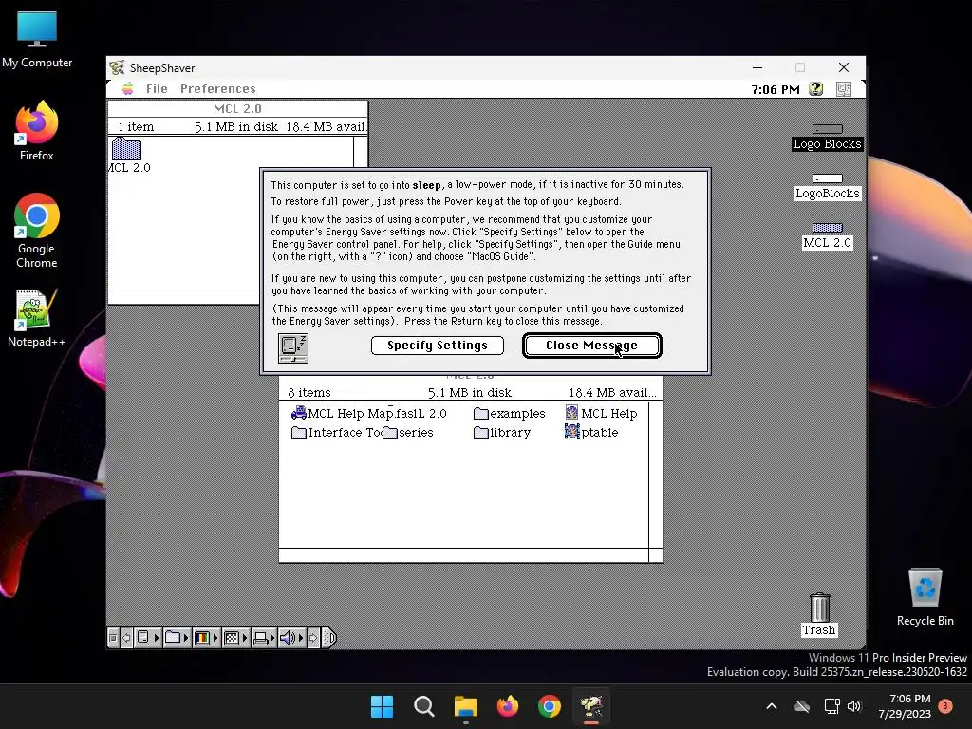Click horizontal scrollbar of lower MCL 2.0 window

(x=463, y=555)
